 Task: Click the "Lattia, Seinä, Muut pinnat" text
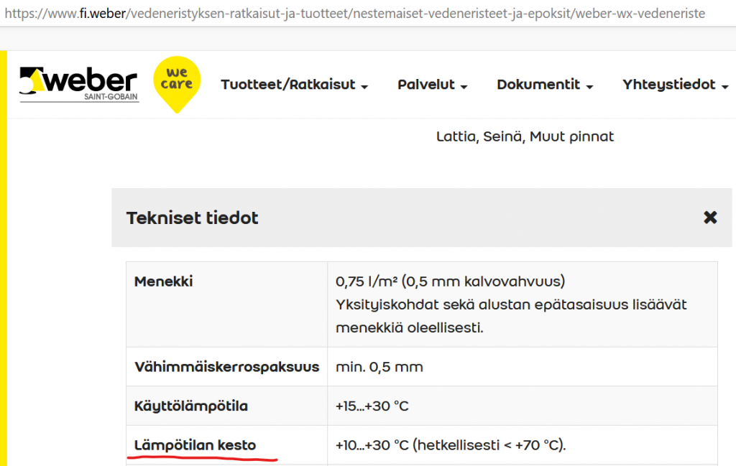point(525,136)
